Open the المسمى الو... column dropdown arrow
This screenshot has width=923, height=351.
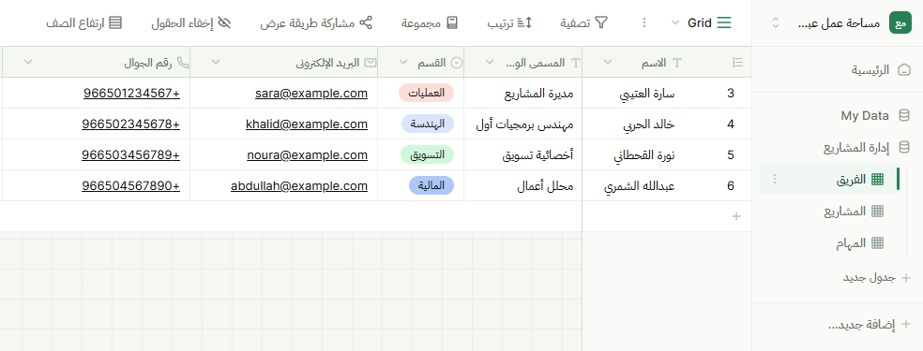[489, 62]
